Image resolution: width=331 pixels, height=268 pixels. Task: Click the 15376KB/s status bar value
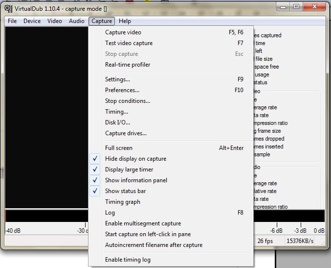300,241
